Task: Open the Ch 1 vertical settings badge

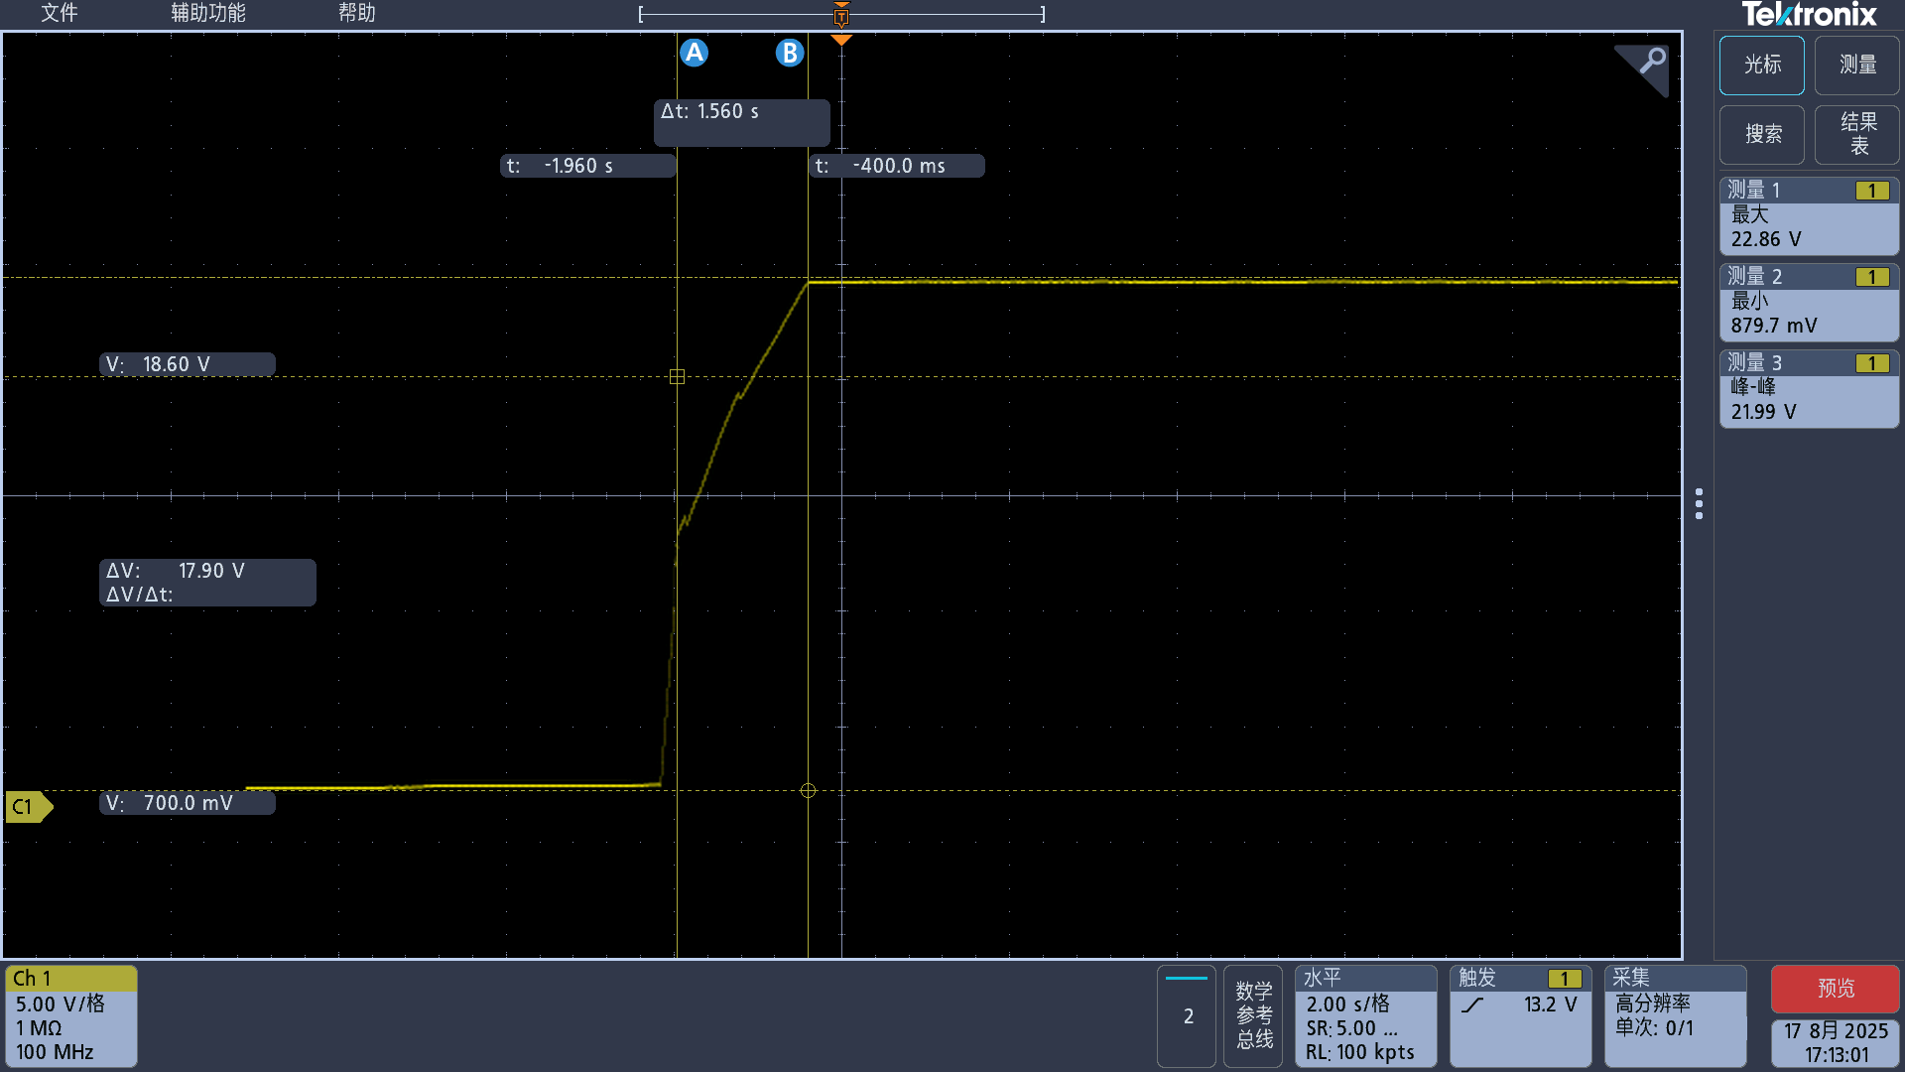Action: click(x=70, y=1015)
